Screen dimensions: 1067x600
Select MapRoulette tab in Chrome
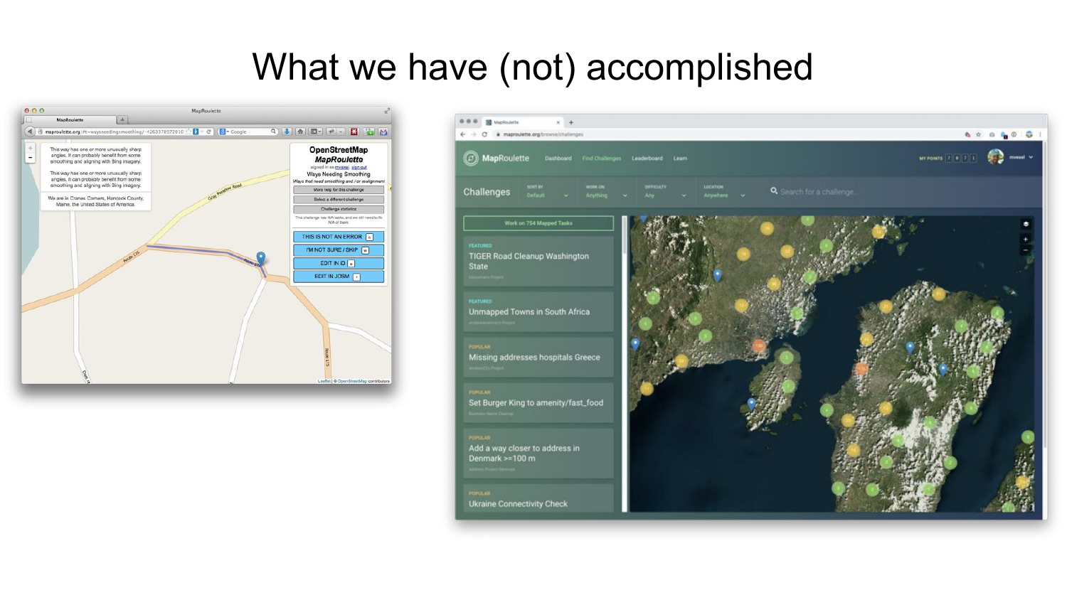point(523,122)
